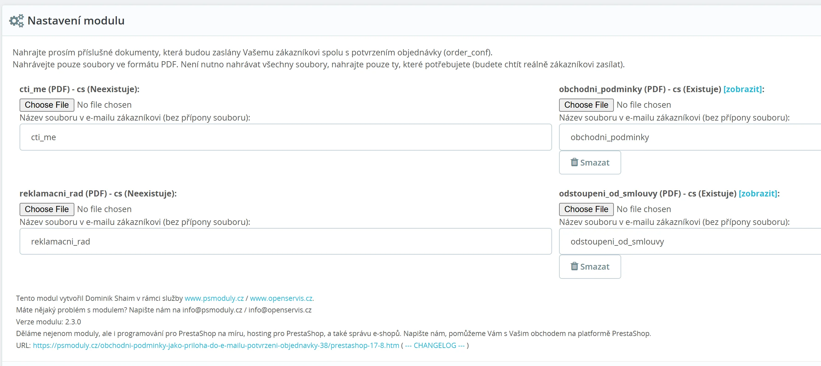The image size is (821, 366).
Task: Open the psmoduly.cz module URL link
Action: (x=216, y=345)
